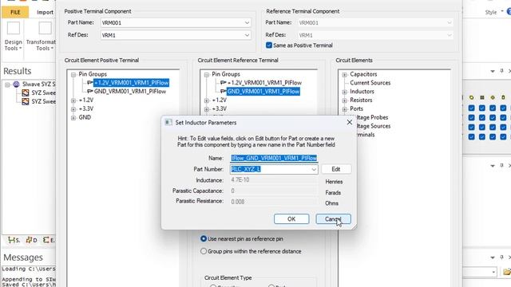Expand Inductors in Circuit Elements tree
The image size is (511, 287).
344,92
